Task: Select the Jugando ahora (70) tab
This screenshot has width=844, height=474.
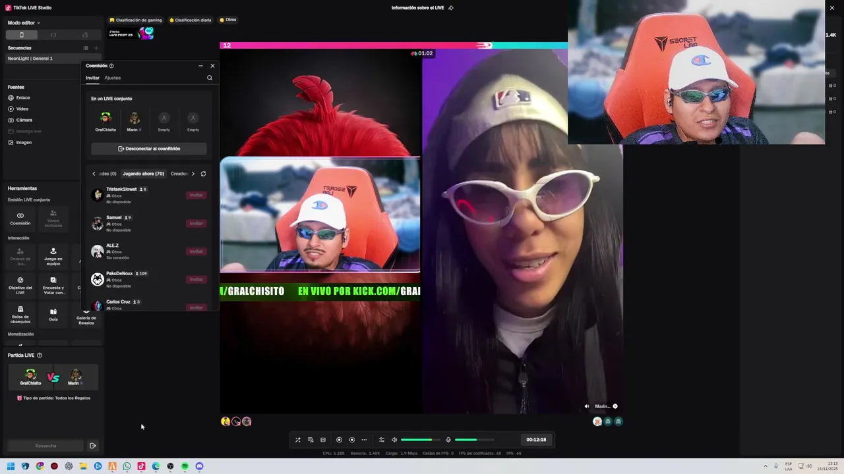Action: [x=143, y=174]
